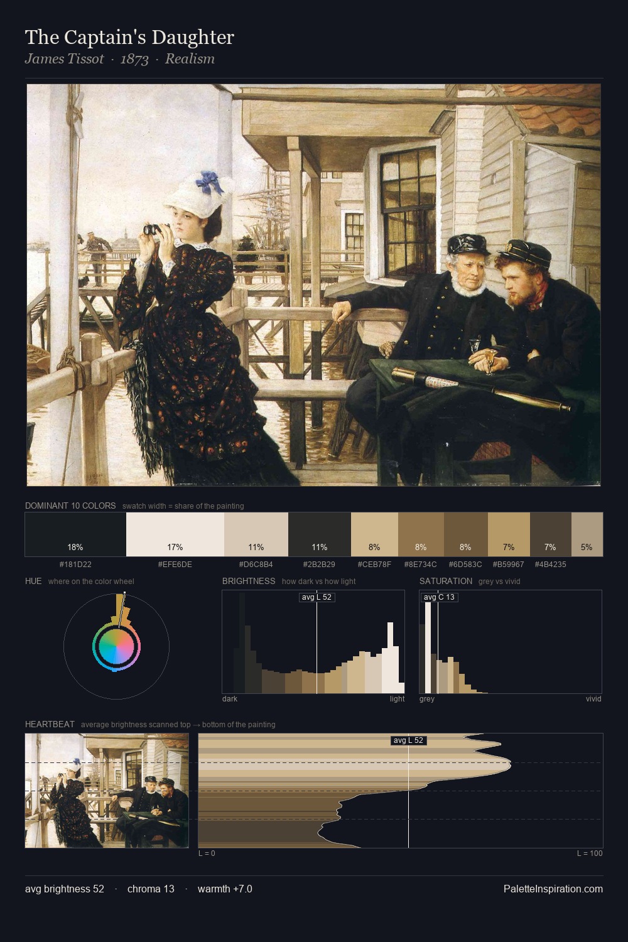Click the #CEB78F hex label
This screenshot has height=942, width=628.
click(x=374, y=565)
